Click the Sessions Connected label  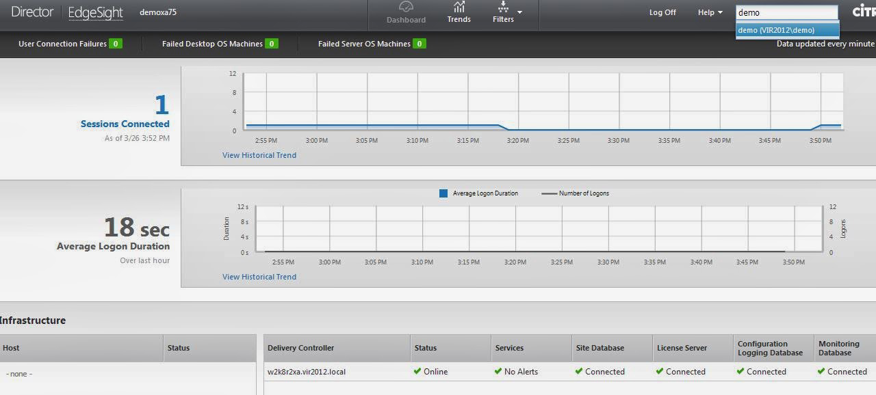[125, 124]
